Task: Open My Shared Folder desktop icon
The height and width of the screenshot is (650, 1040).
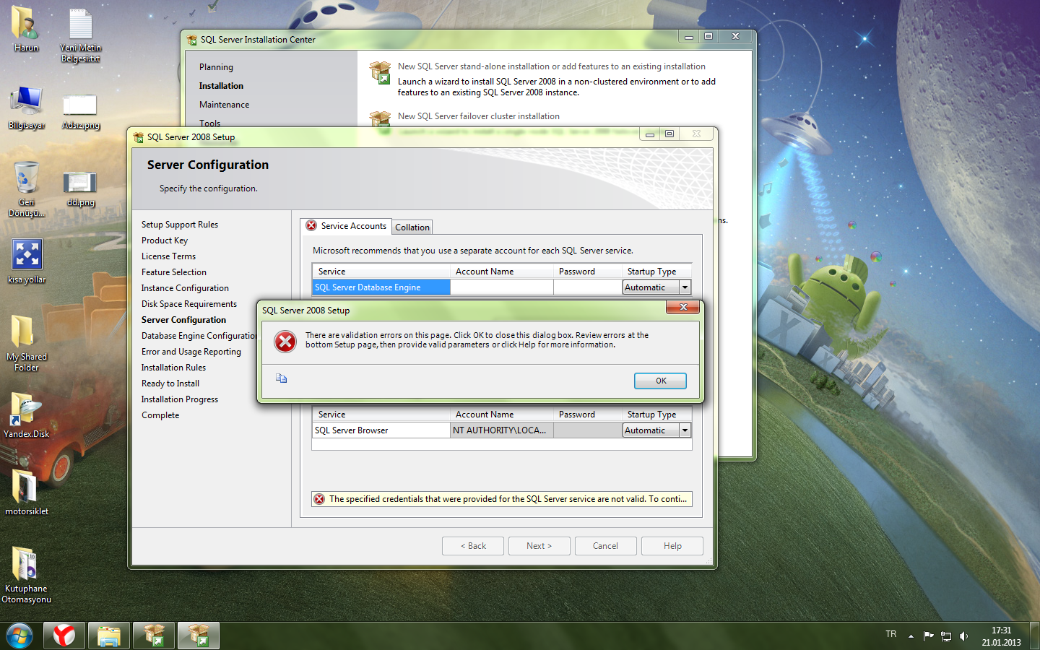Action: 27,343
